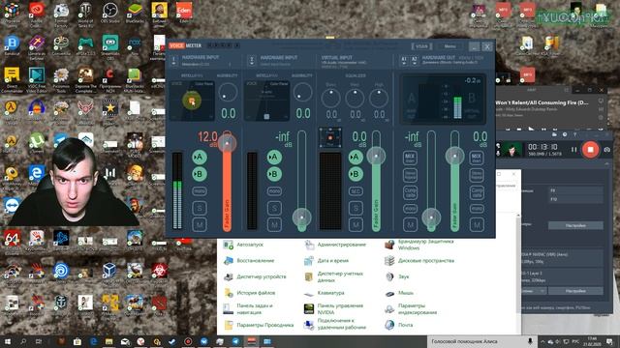Click the High equalizer knob
This screenshot has height=348, width=620.
[x=379, y=98]
